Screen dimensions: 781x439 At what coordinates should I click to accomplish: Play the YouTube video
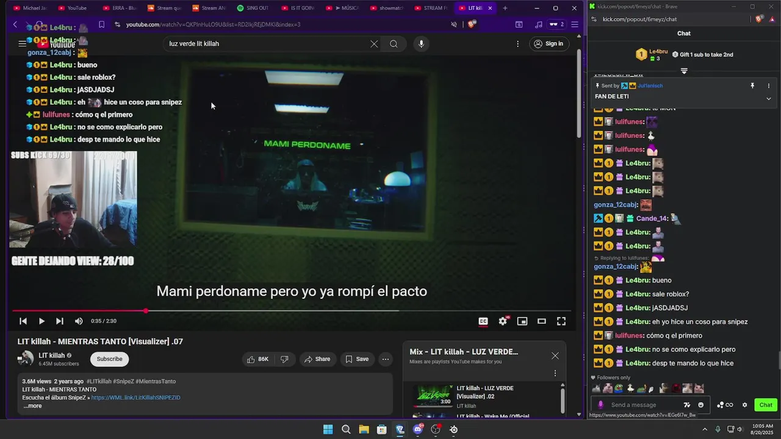[41, 321]
